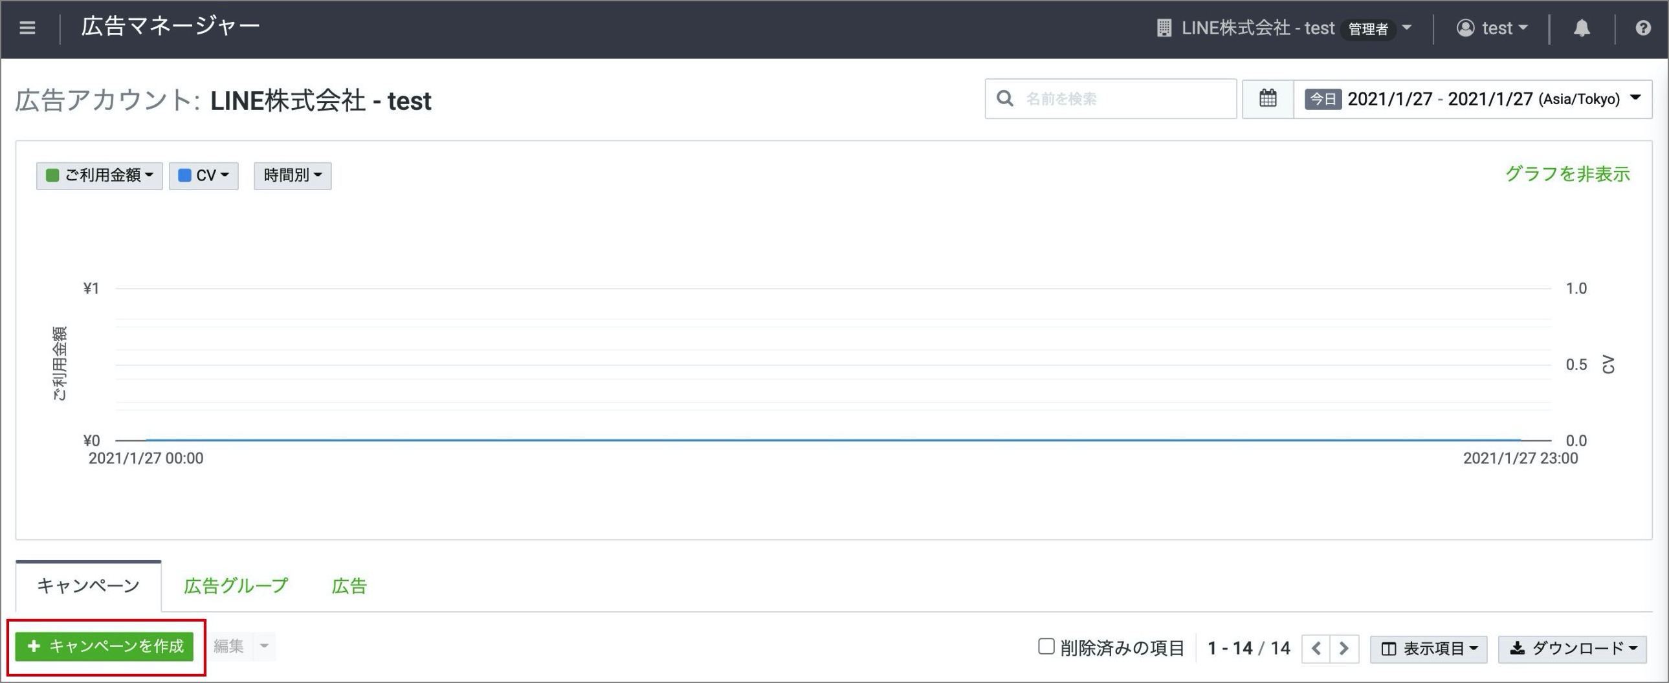This screenshot has height=683, width=1669.
Task: Click the 2021/1/27 00:00 axis label
Action: (x=146, y=459)
